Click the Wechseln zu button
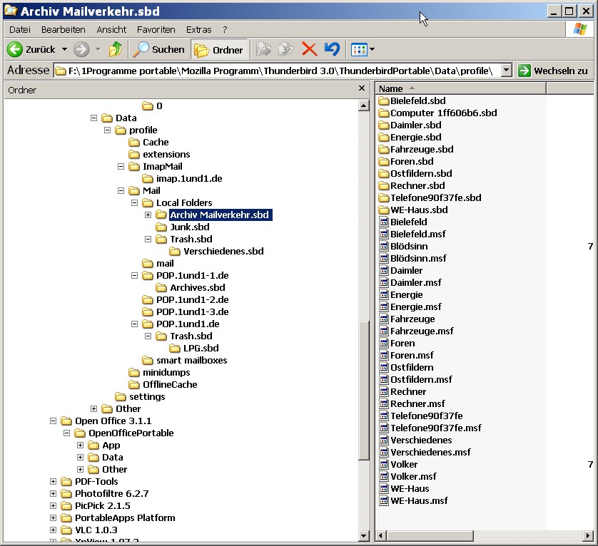598x546 pixels. (x=554, y=71)
